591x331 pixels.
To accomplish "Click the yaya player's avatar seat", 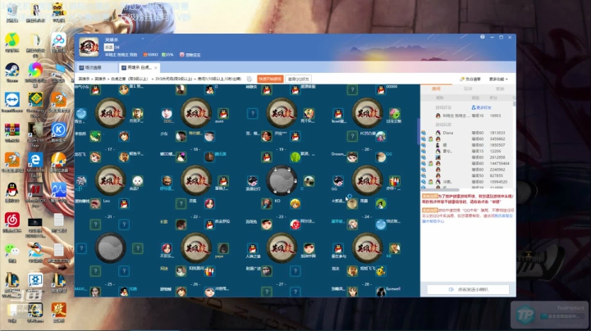I will click(x=223, y=248).
